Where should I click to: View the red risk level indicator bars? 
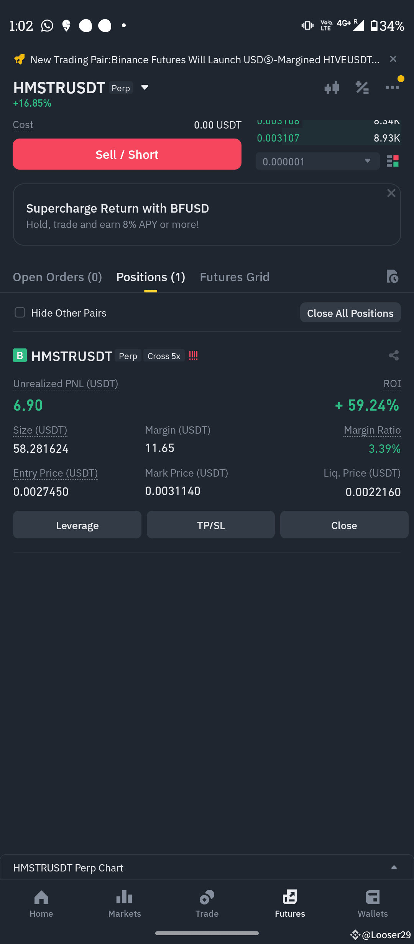[193, 356]
